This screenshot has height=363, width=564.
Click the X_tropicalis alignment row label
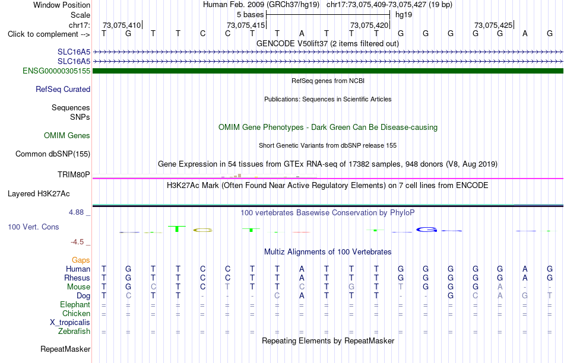coord(70,323)
